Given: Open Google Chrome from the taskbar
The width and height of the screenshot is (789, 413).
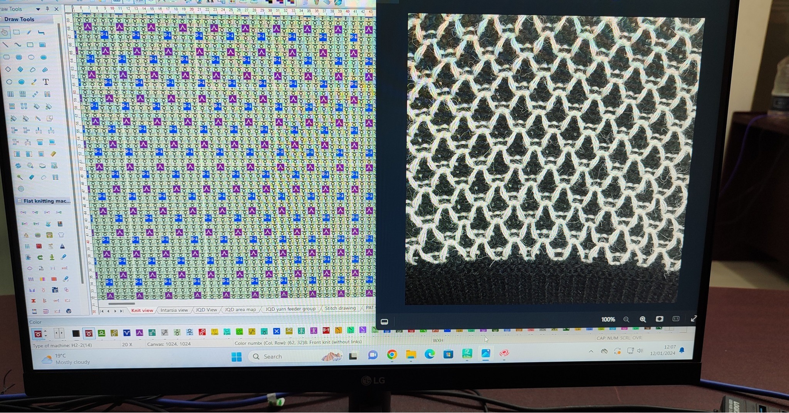Looking at the screenshot, I should click(x=391, y=355).
